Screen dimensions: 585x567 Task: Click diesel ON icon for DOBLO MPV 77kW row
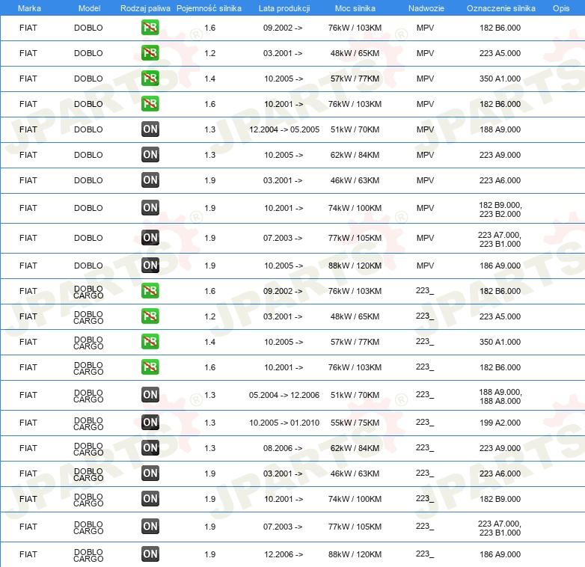point(150,238)
